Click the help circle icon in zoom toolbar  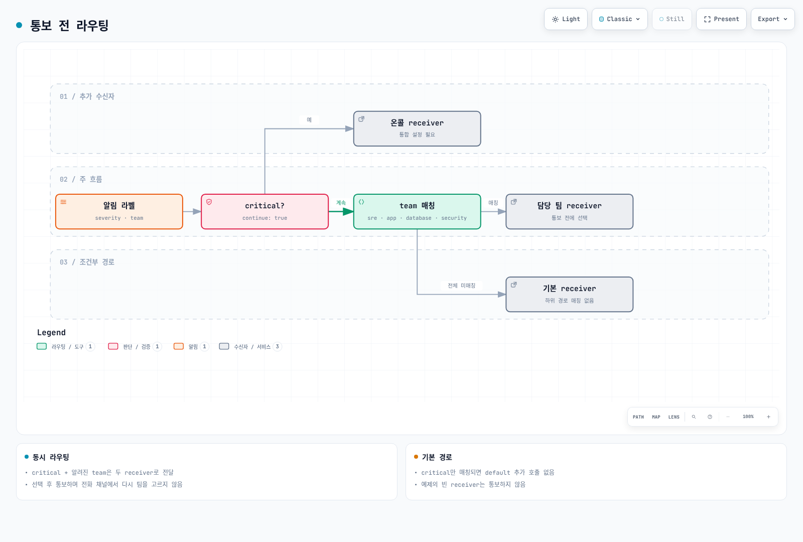[710, 417]
